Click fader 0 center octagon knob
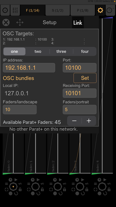 13,186
